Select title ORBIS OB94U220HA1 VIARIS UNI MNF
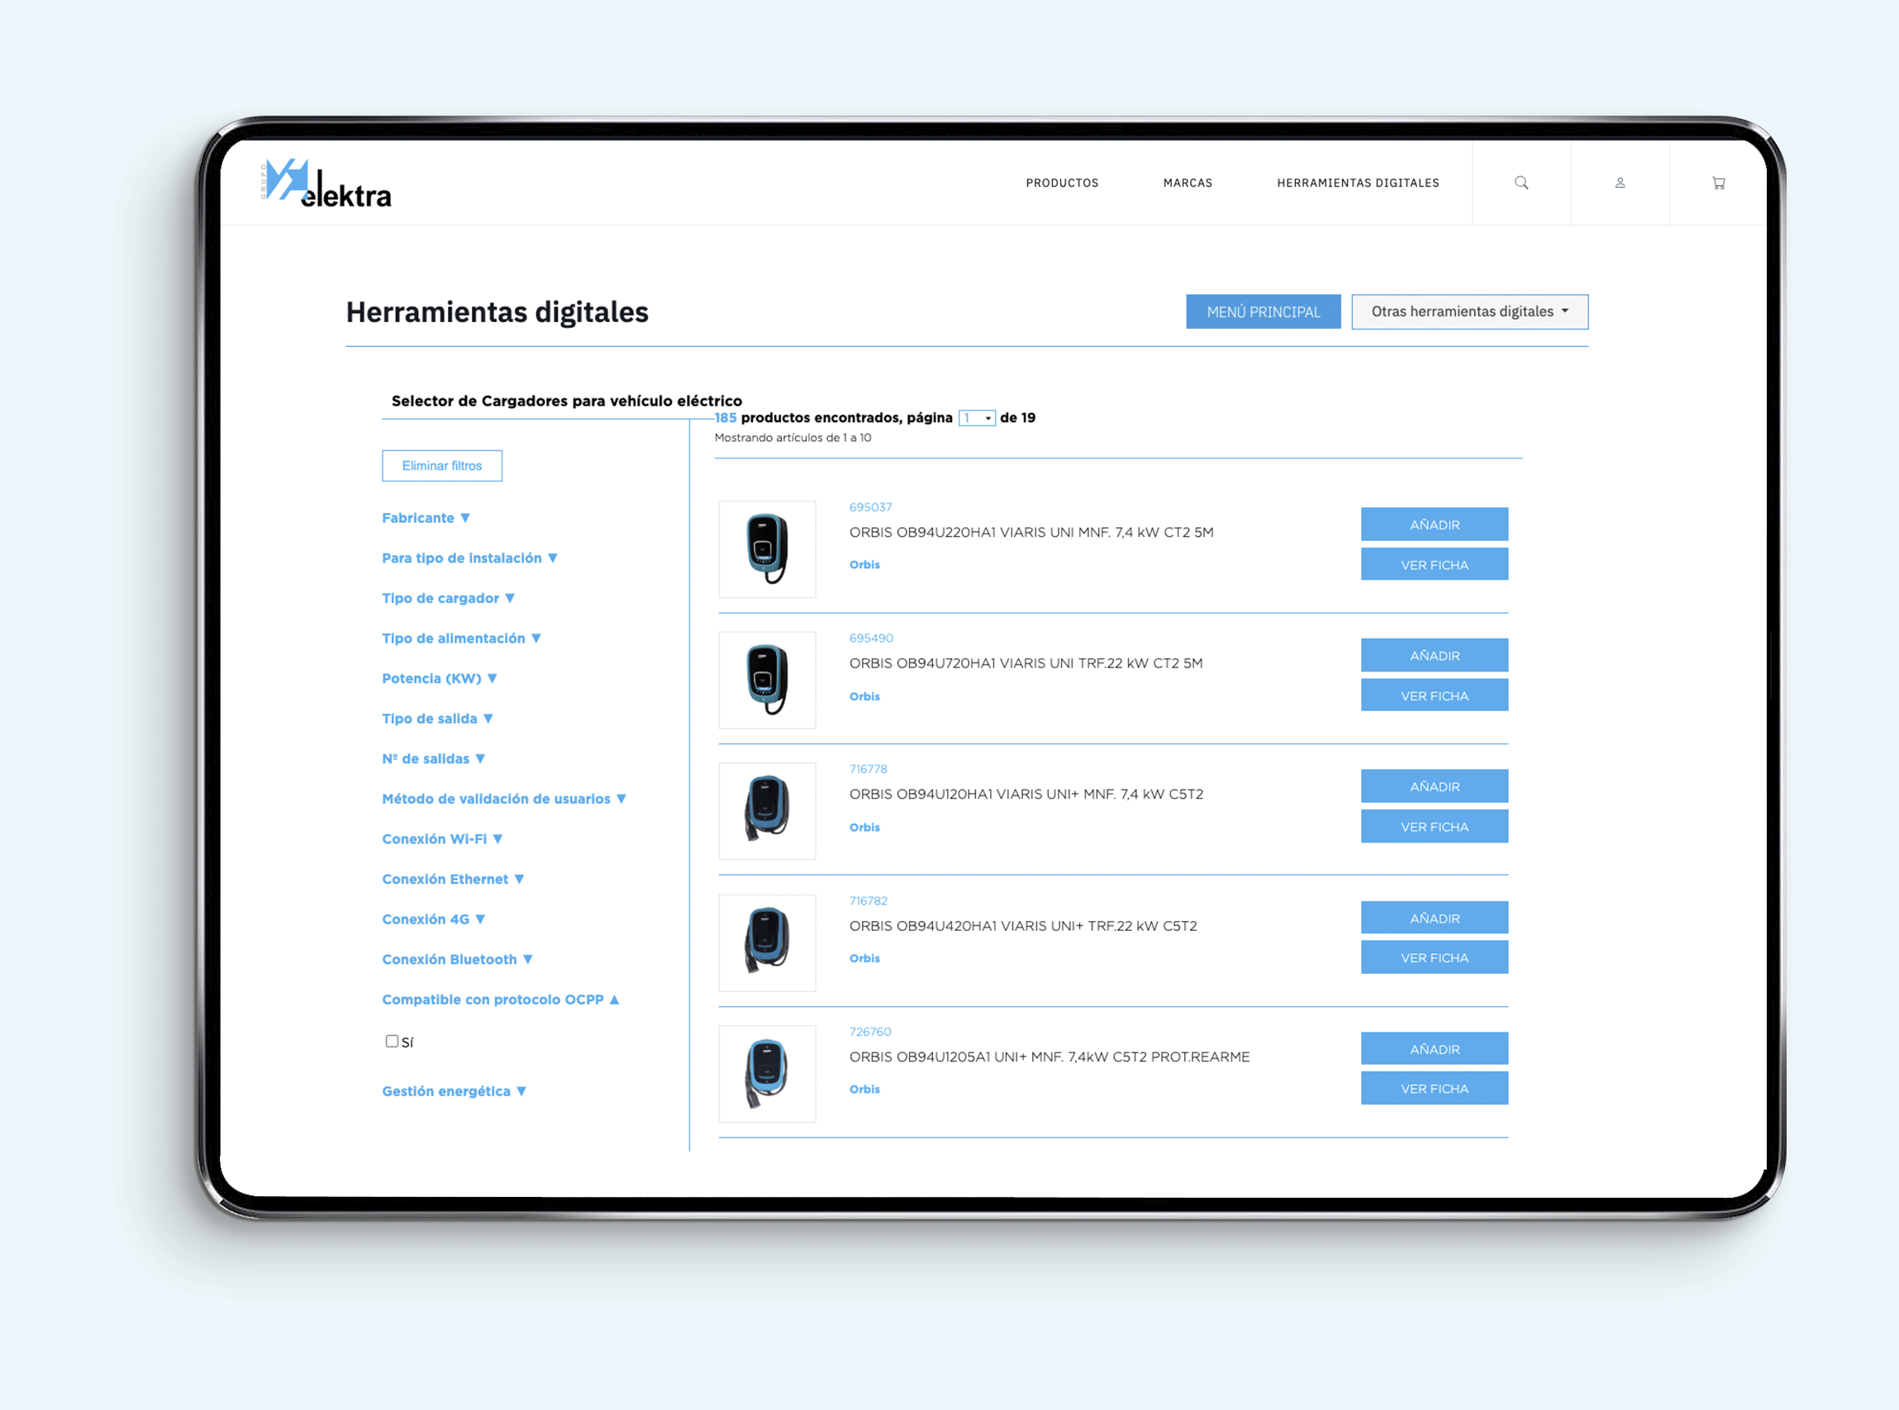1899x1410 pixels. pos(1030,532)
